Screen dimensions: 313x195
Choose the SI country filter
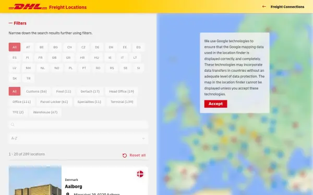tap(139, 68)
